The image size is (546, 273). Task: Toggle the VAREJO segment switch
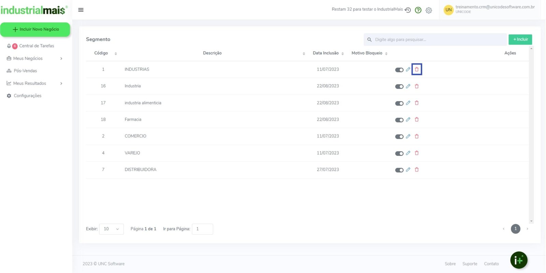coord(399,154)
